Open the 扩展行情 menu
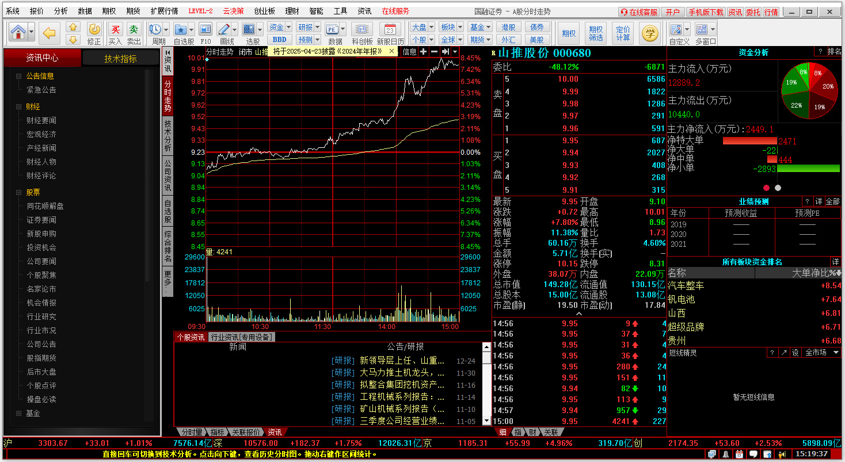Screen dimensions: 845x462 (x=164, y=11)
